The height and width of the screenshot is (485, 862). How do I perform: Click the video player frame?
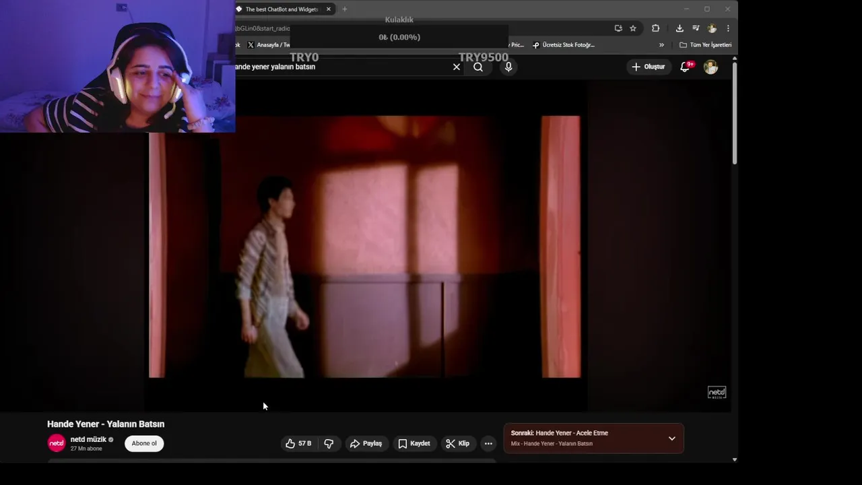(364, 247)
